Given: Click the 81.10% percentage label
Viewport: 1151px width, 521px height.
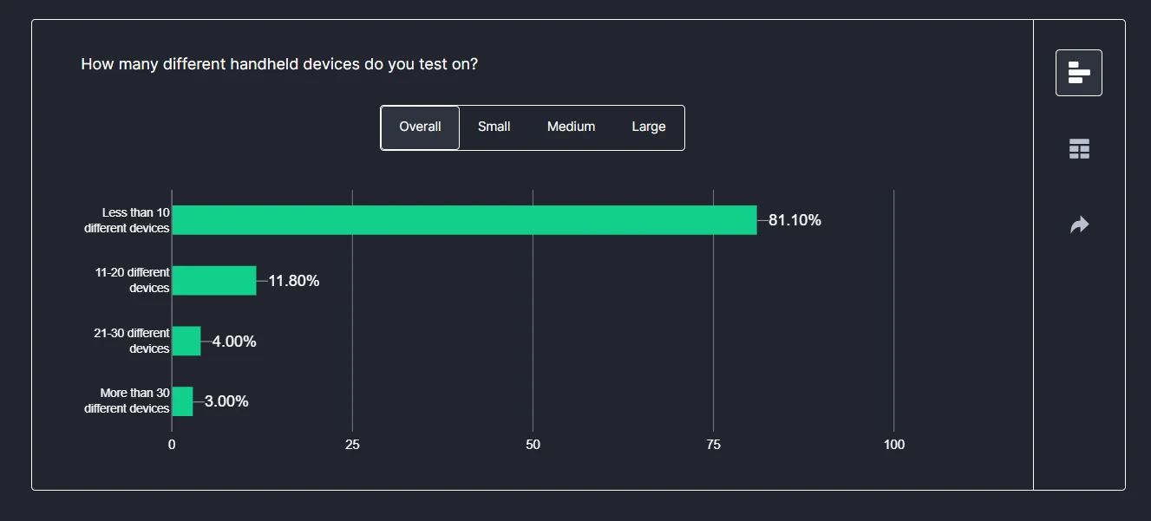Looking at the screenshot, I should coord(795,220).
